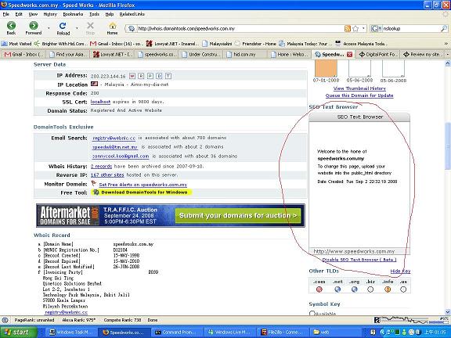Open the 2 records Whois History link
The width and height of the screenshot is (451, 338).
pyautogui.click(x=101, y=167)
